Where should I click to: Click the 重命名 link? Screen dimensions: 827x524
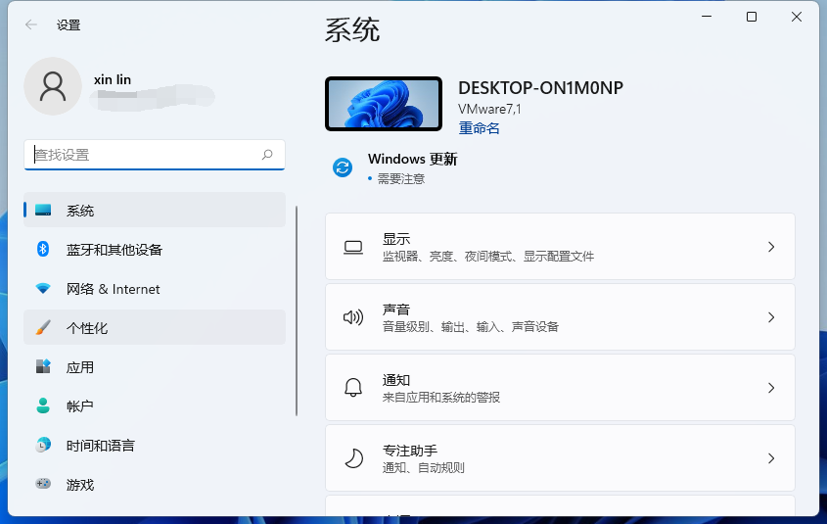479,128
